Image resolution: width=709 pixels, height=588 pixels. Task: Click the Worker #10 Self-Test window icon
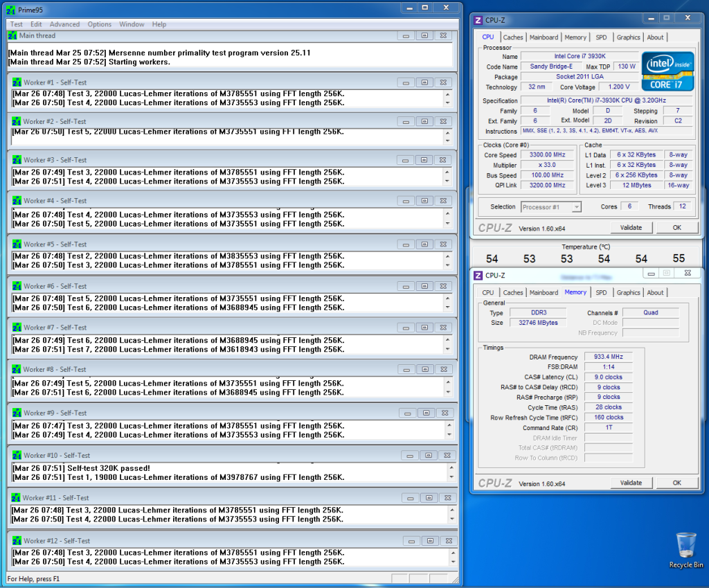17,455
